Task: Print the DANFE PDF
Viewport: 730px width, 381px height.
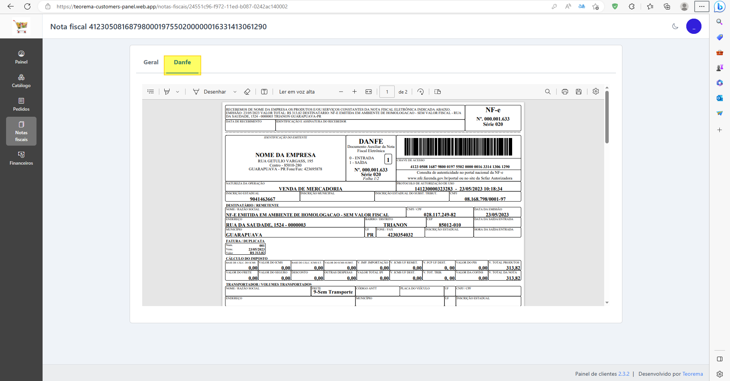Action: tap(565, 92)
